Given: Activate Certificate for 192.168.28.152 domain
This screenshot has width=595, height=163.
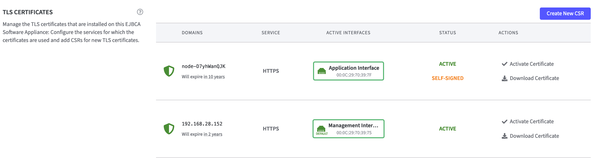Looking at the screenshot, I should click(x=531, y=121).
